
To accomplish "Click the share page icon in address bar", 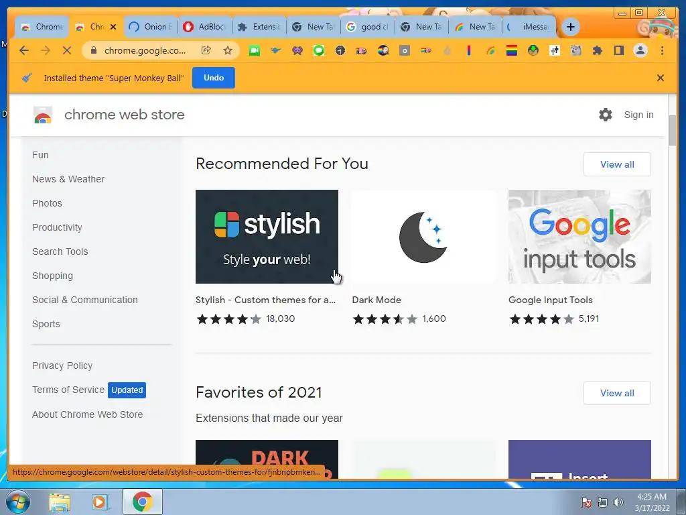I will coord(206,51).
